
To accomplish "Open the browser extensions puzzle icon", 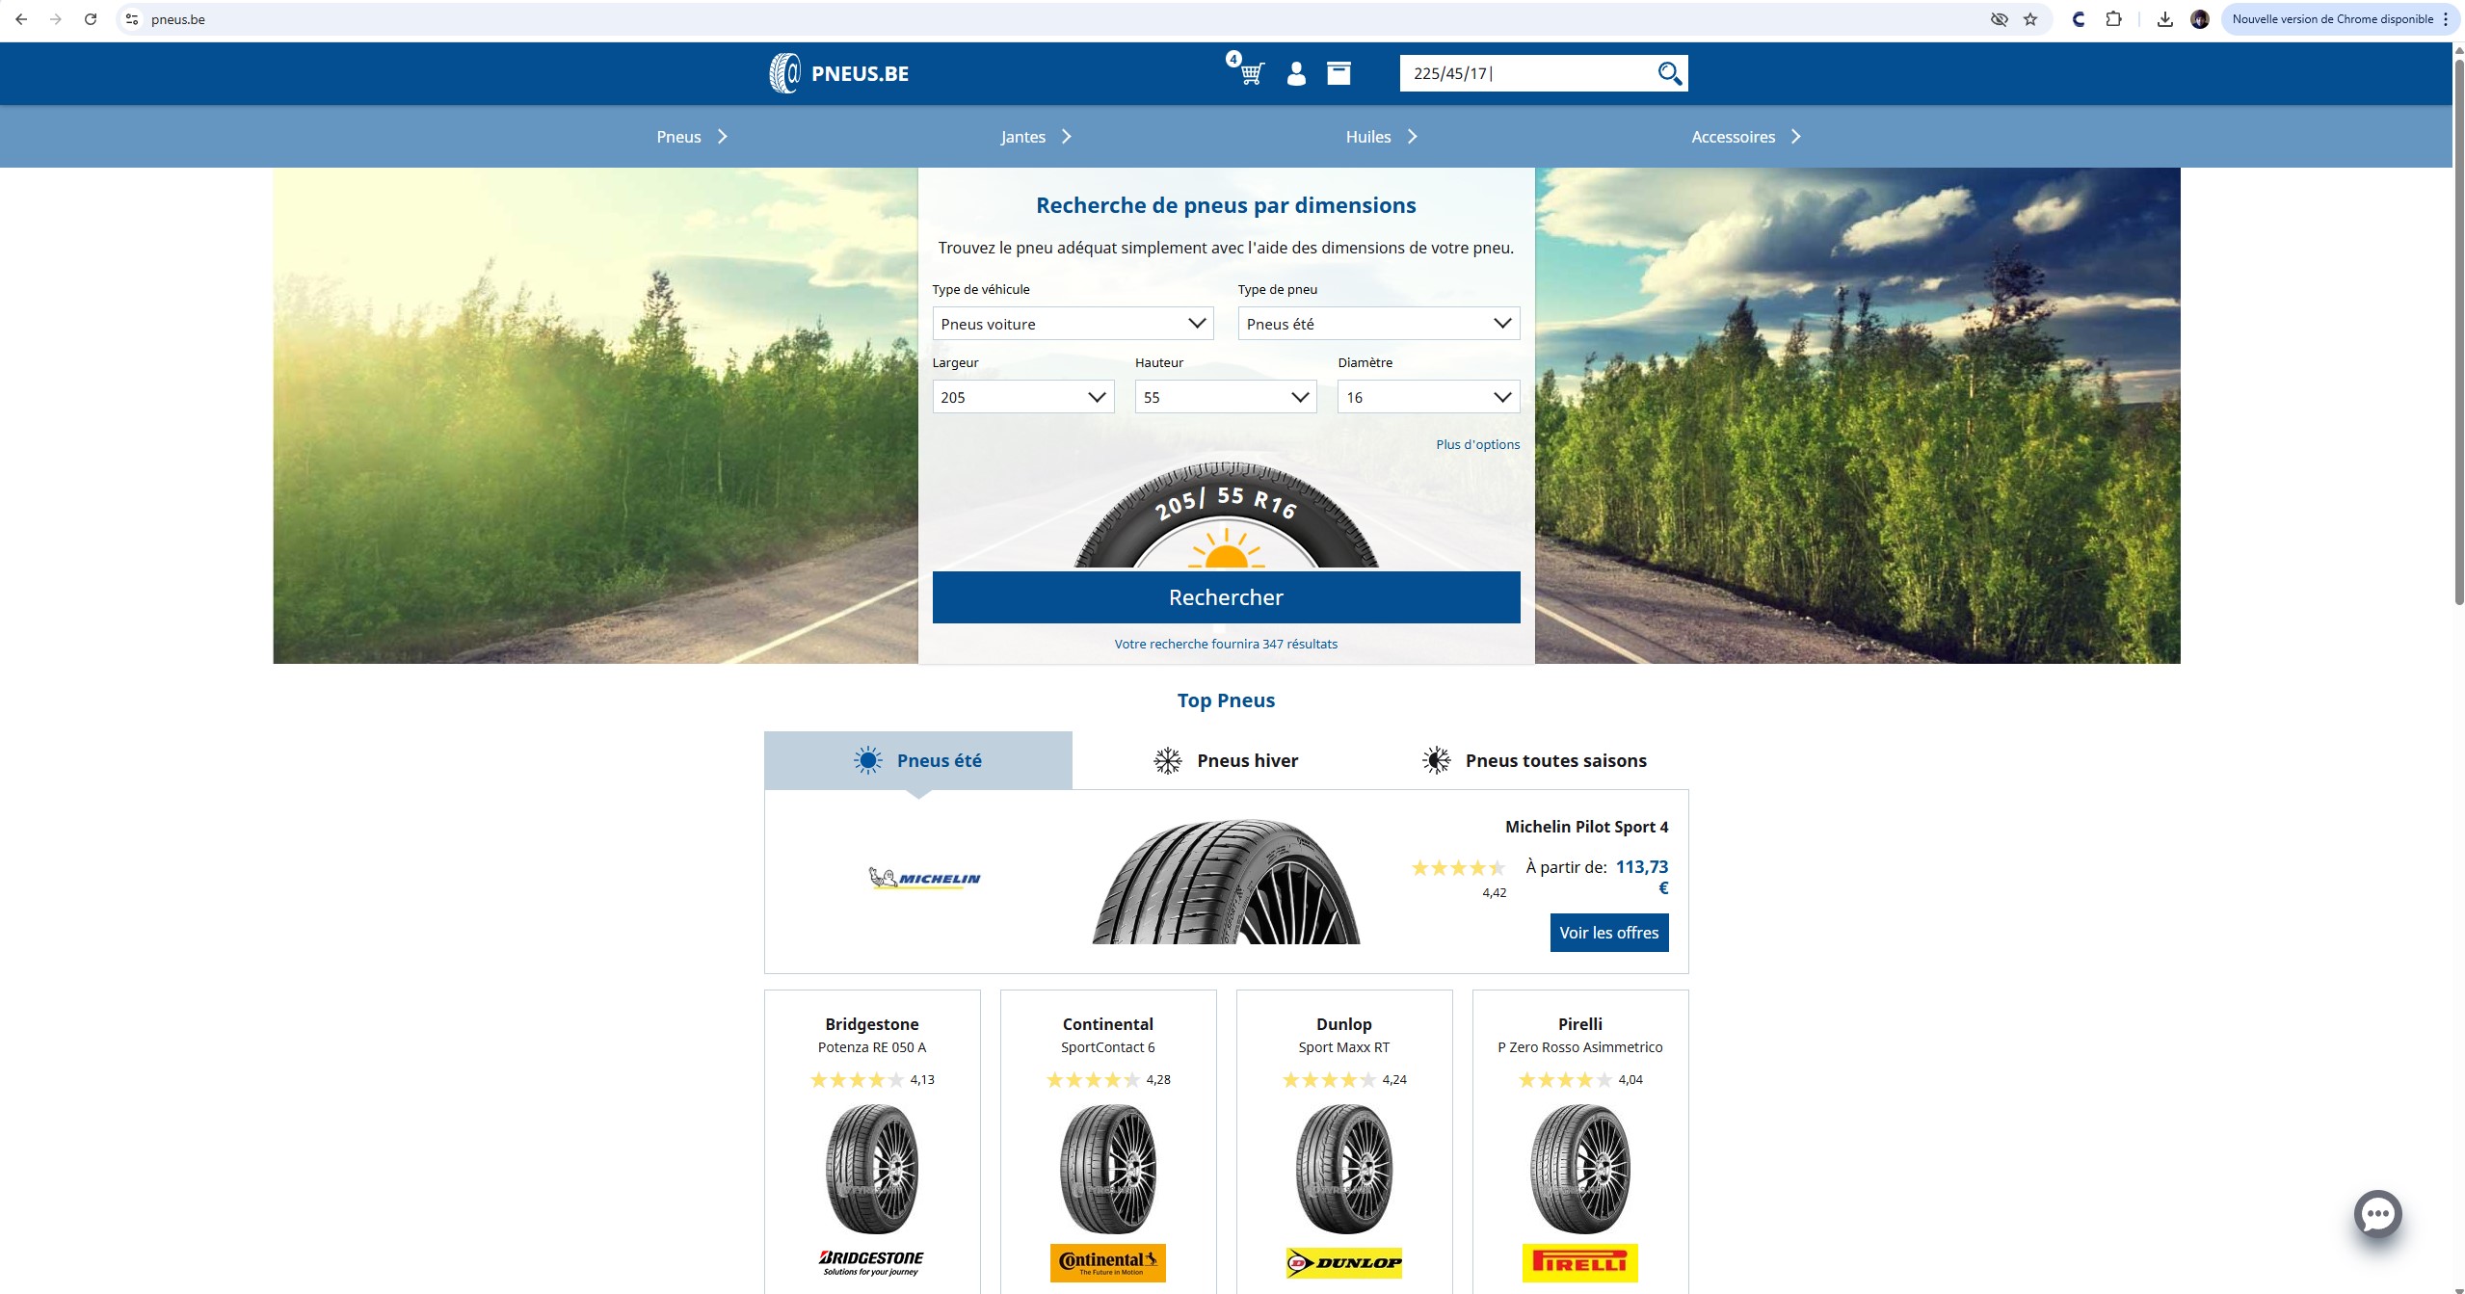I will [x=2113, y=19].
